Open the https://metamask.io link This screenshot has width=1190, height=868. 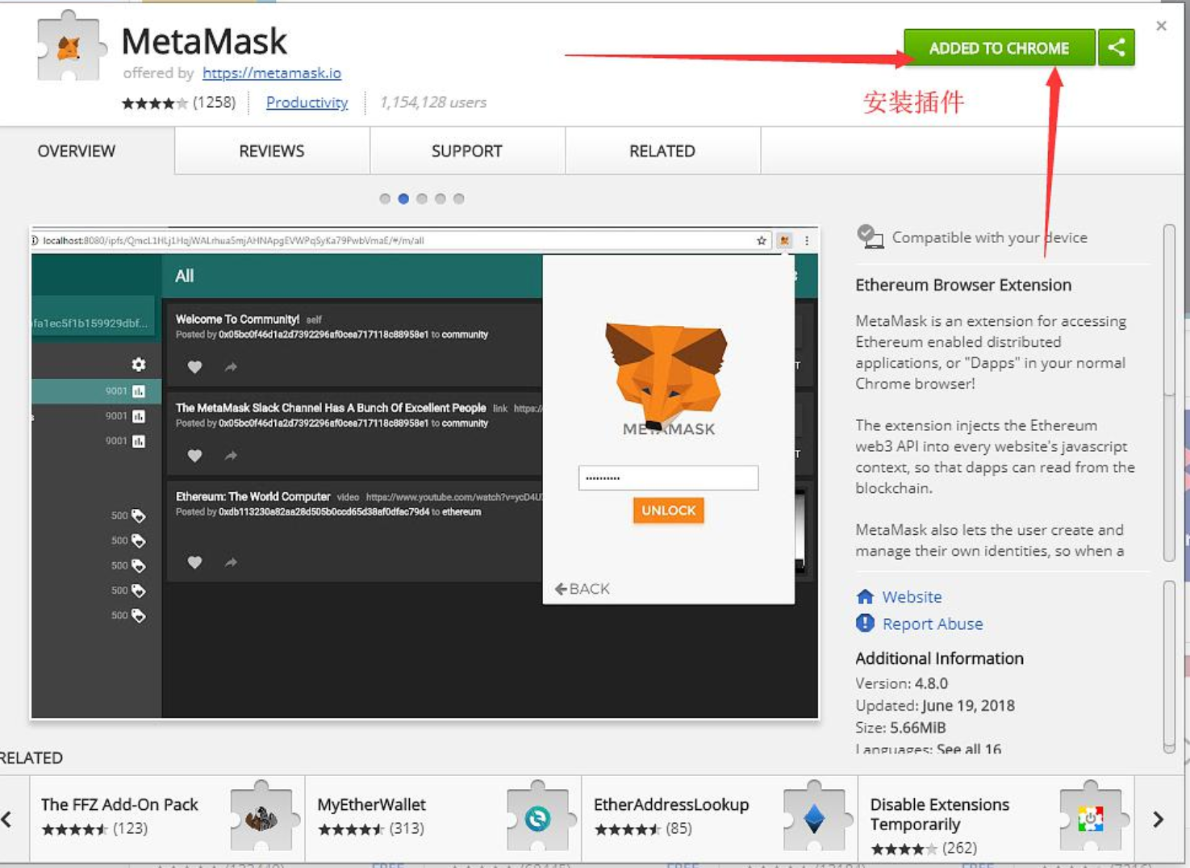pos(272,73)
